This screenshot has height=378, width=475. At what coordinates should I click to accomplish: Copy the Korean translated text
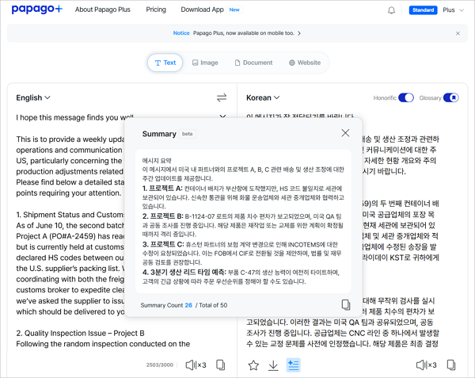(x=450, y=365)
